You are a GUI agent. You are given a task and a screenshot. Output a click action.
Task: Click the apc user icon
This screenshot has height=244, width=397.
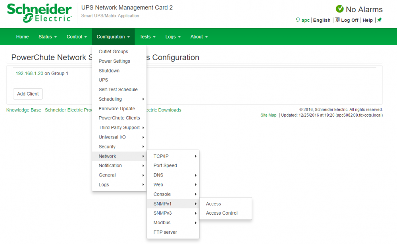pos(298,20)
